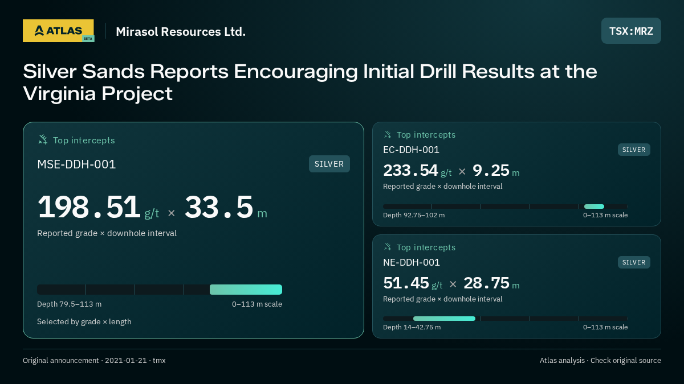Click the 0–113 m scale label under NE-DDH-001
Screen dimensions: 684x384
[605, 327]
